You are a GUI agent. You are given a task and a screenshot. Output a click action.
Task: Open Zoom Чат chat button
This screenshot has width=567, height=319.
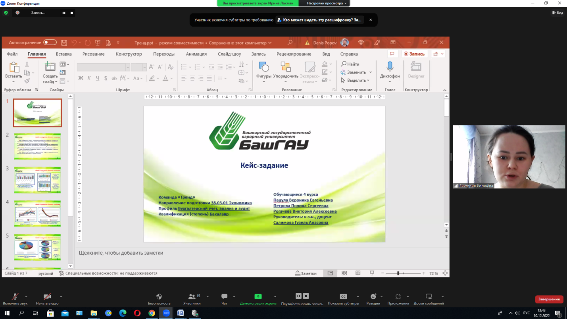click(x=224, y=299)
